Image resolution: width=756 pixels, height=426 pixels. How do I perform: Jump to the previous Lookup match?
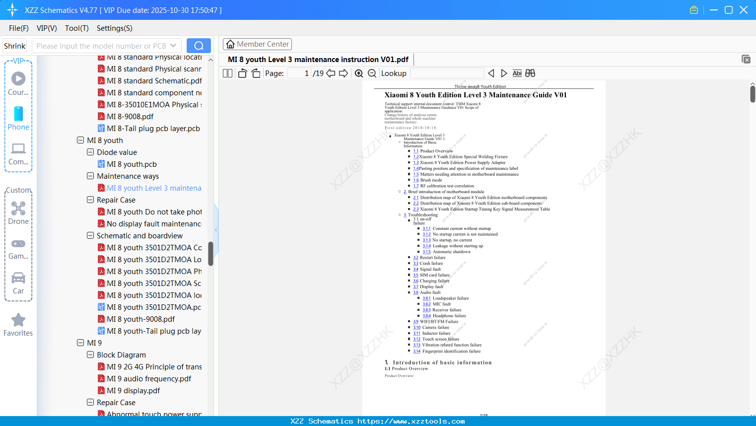(x=491, y=73)
